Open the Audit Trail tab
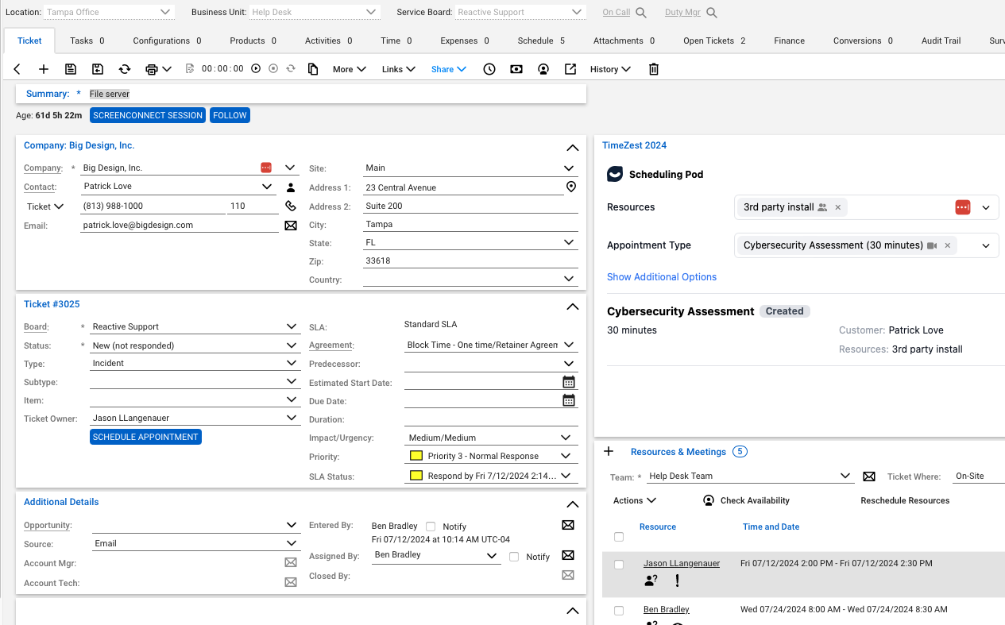Image resolution: width=1005 pixels, height=625 pixels. tap(941, 41)
